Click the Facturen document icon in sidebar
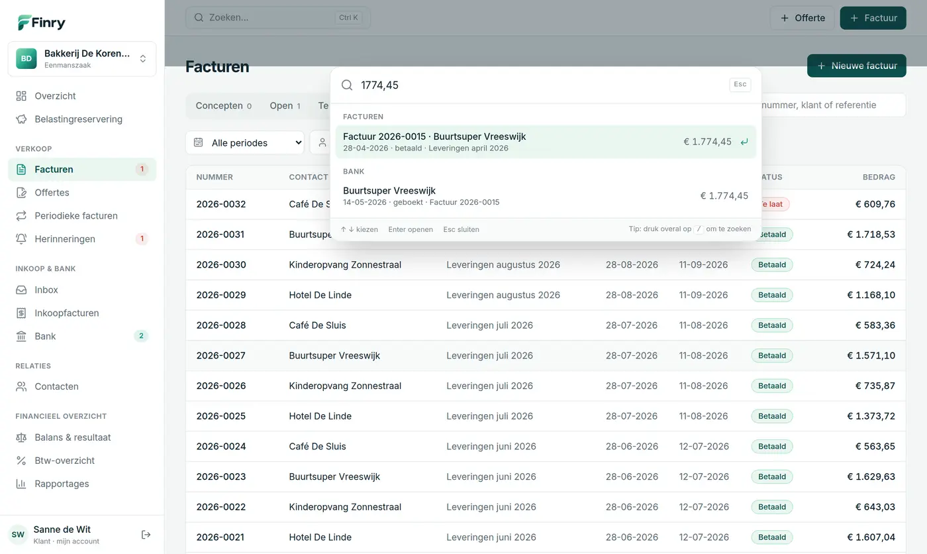The image size is (927, 554). [x=21, y=170]
